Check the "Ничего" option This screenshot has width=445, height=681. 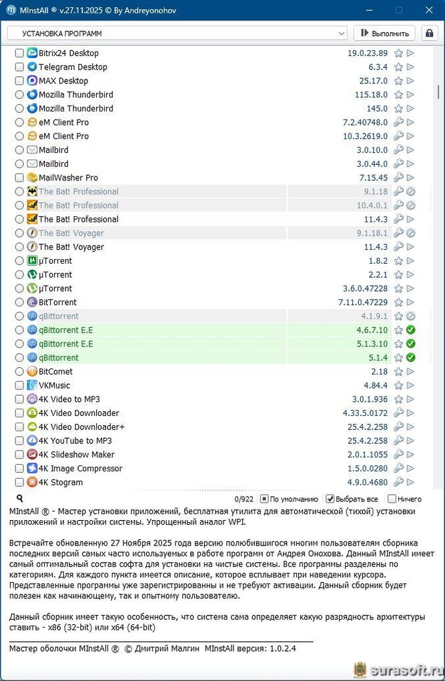click(392, 499)
